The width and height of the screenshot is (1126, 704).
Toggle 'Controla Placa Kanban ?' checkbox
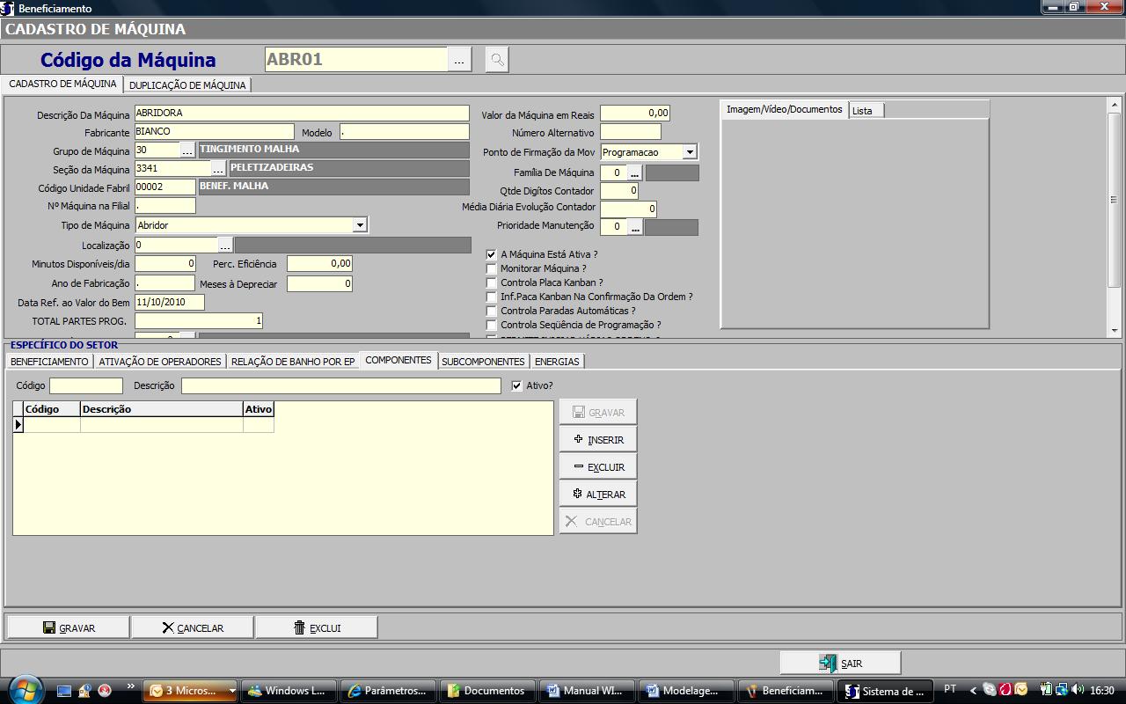click(x=492, y=282)
